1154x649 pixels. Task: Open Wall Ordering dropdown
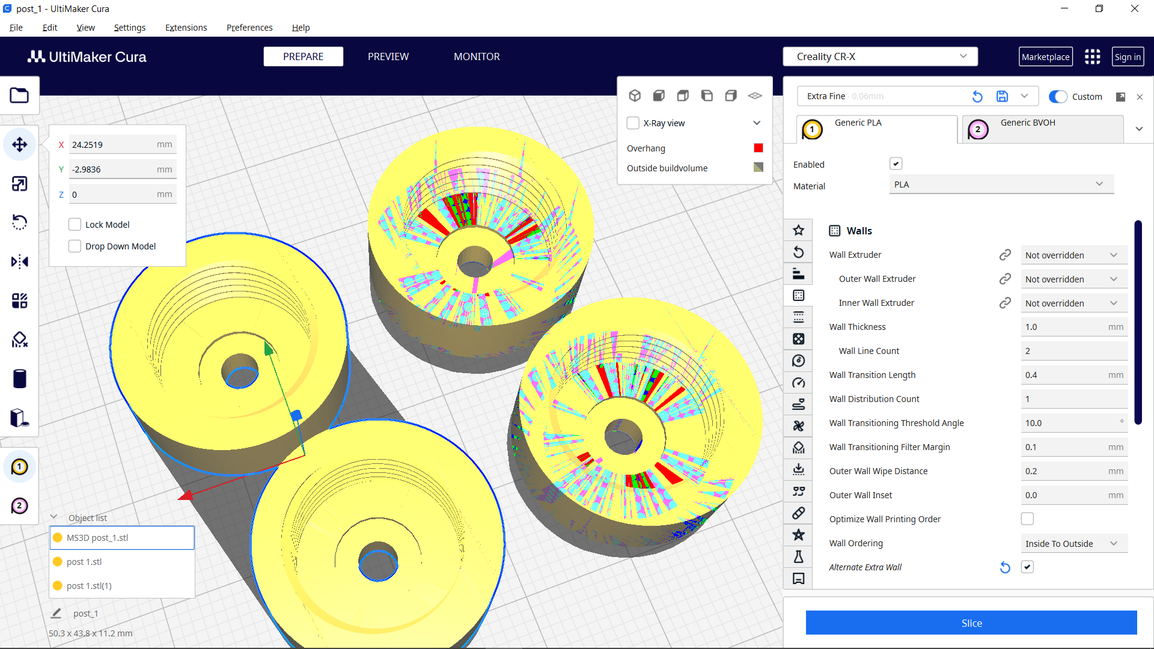1073,544
